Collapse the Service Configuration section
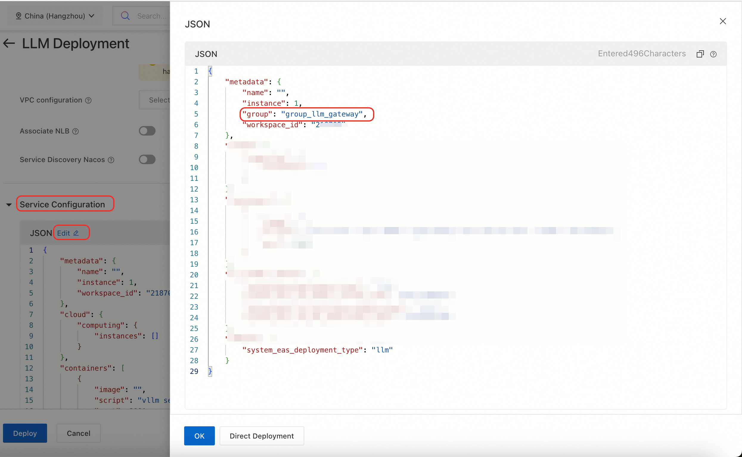The image size is (742, 457). [9, 205]
